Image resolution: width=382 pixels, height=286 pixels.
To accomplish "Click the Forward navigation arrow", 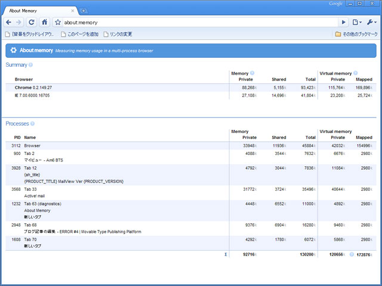I will [x=19, y=22].
